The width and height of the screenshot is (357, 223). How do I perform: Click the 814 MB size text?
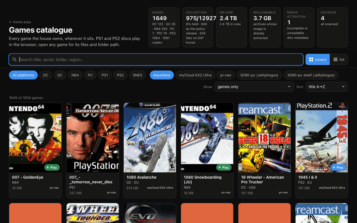[132, 188]
